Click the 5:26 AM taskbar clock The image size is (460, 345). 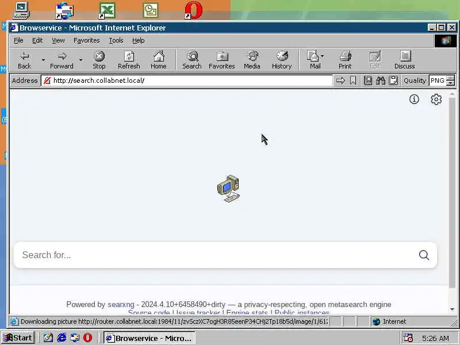(435, 338)
